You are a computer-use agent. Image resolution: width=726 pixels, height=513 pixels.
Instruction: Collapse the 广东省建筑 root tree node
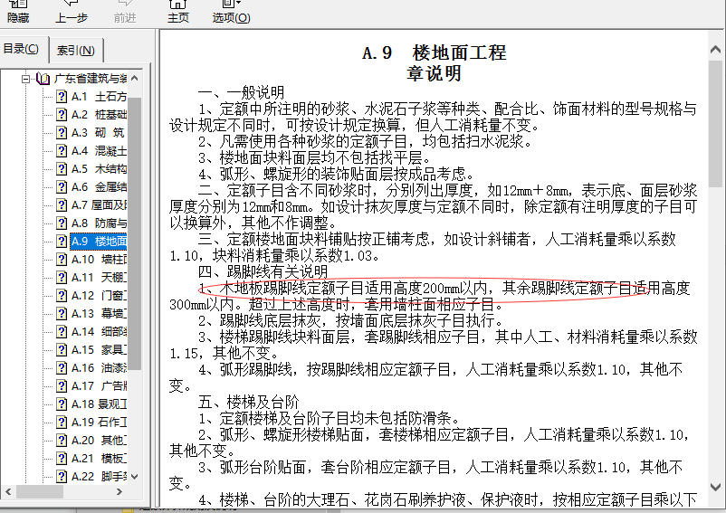pyautogui.click(x=26, y=79)
